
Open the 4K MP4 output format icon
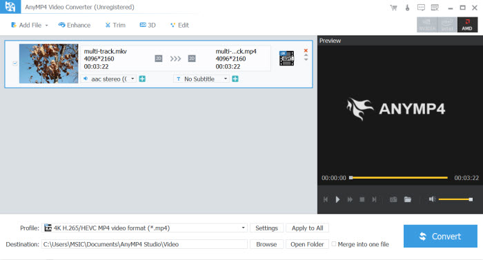tap(286, 58)
